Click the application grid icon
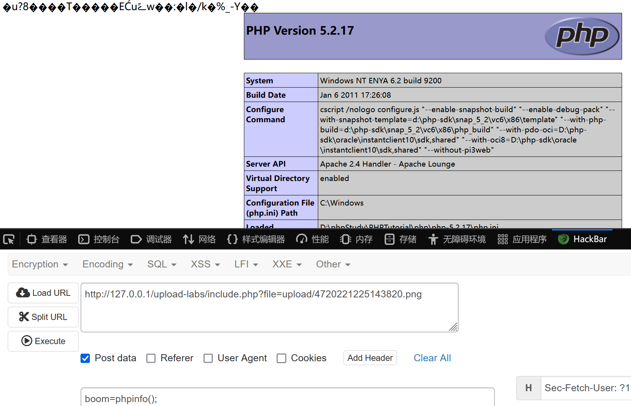This screenshot has width=631, height=406. 503,239
